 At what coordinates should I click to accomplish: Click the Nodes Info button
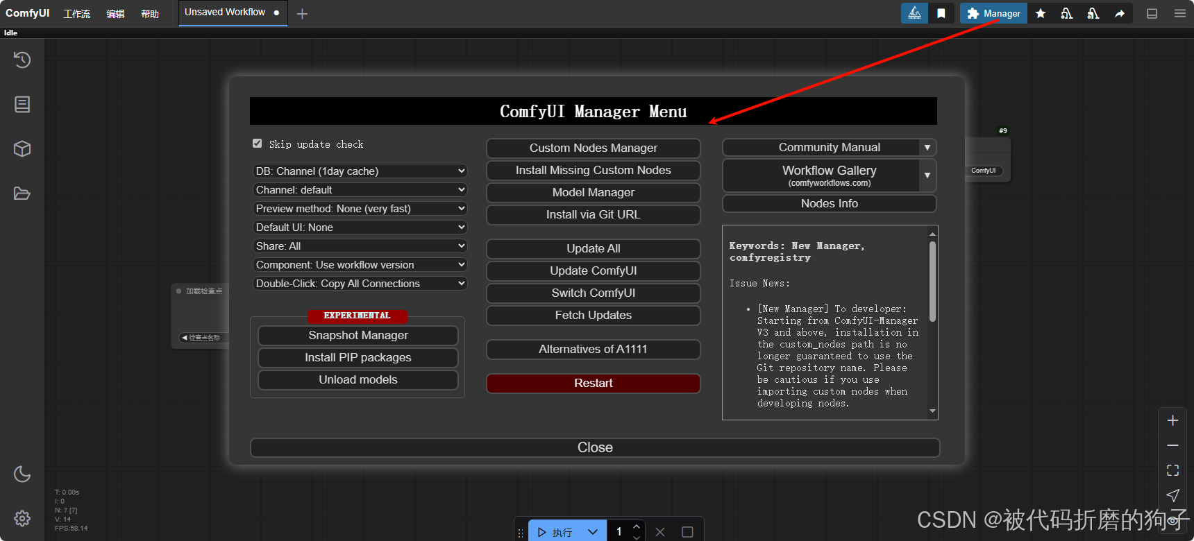[x=830, y=203]
